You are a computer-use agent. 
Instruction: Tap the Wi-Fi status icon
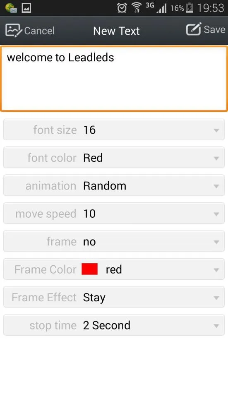(137, 8)
